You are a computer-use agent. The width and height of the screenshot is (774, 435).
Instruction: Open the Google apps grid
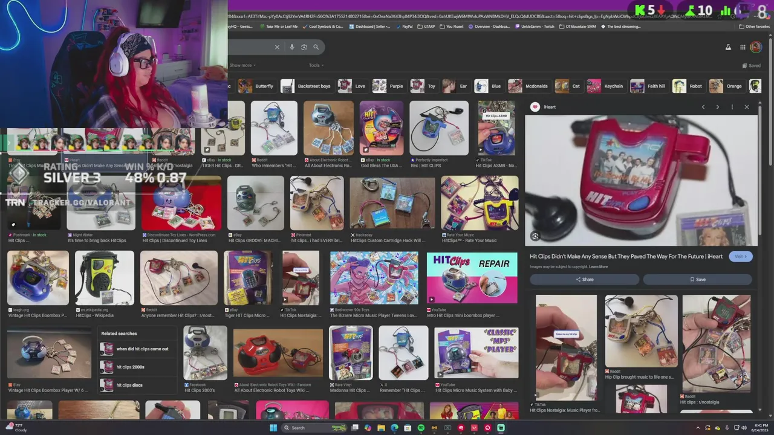[743, 47]
